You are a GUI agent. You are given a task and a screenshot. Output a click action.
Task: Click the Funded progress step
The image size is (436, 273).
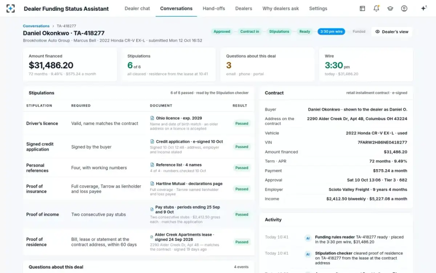pyautogui.click(x=359, y=32)
